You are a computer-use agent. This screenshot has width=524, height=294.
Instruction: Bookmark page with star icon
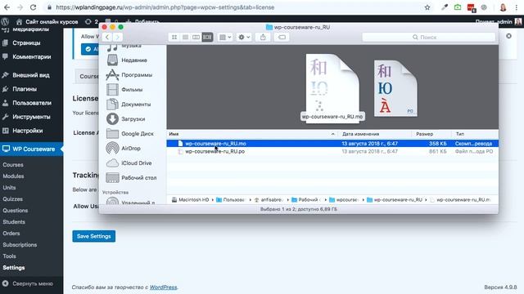pyautogui.click(x=427, y=7)
